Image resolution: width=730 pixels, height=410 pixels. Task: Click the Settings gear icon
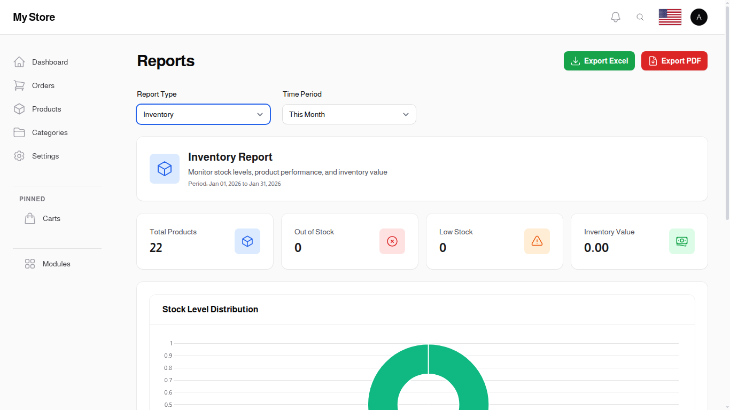pos(19,156)
